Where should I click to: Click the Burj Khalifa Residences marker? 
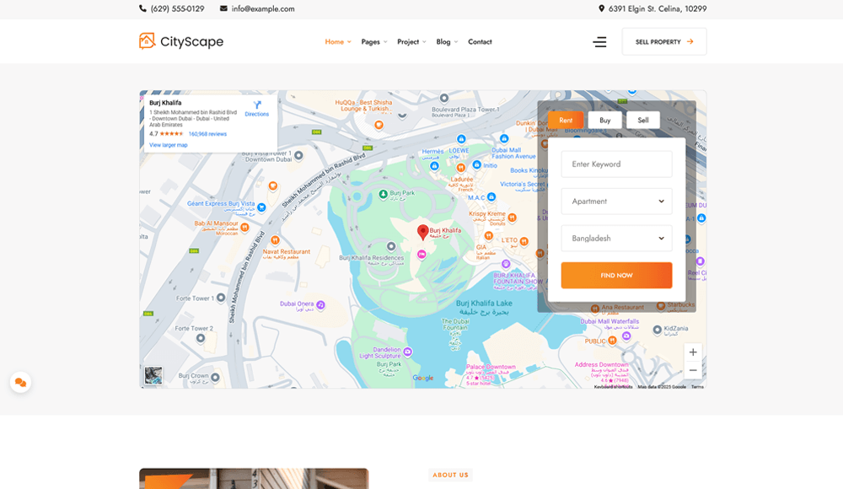click(x=391, y=246)
